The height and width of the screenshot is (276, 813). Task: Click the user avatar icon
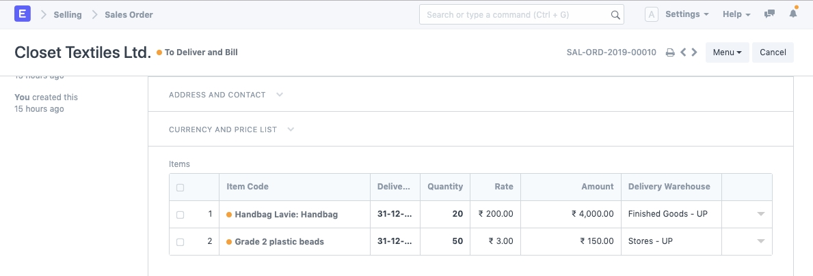[x=652, y=14]
